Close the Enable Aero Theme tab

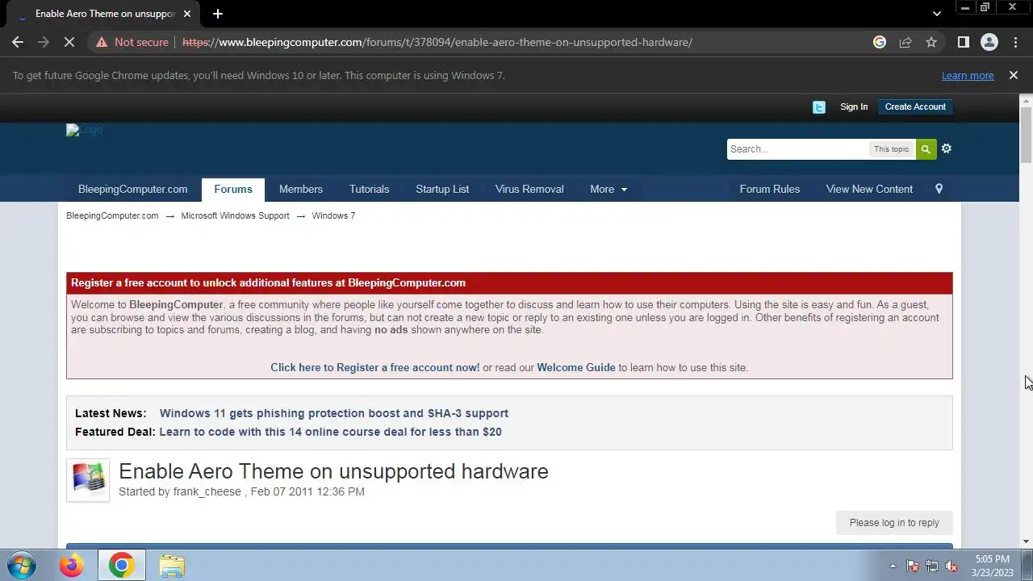187,14
